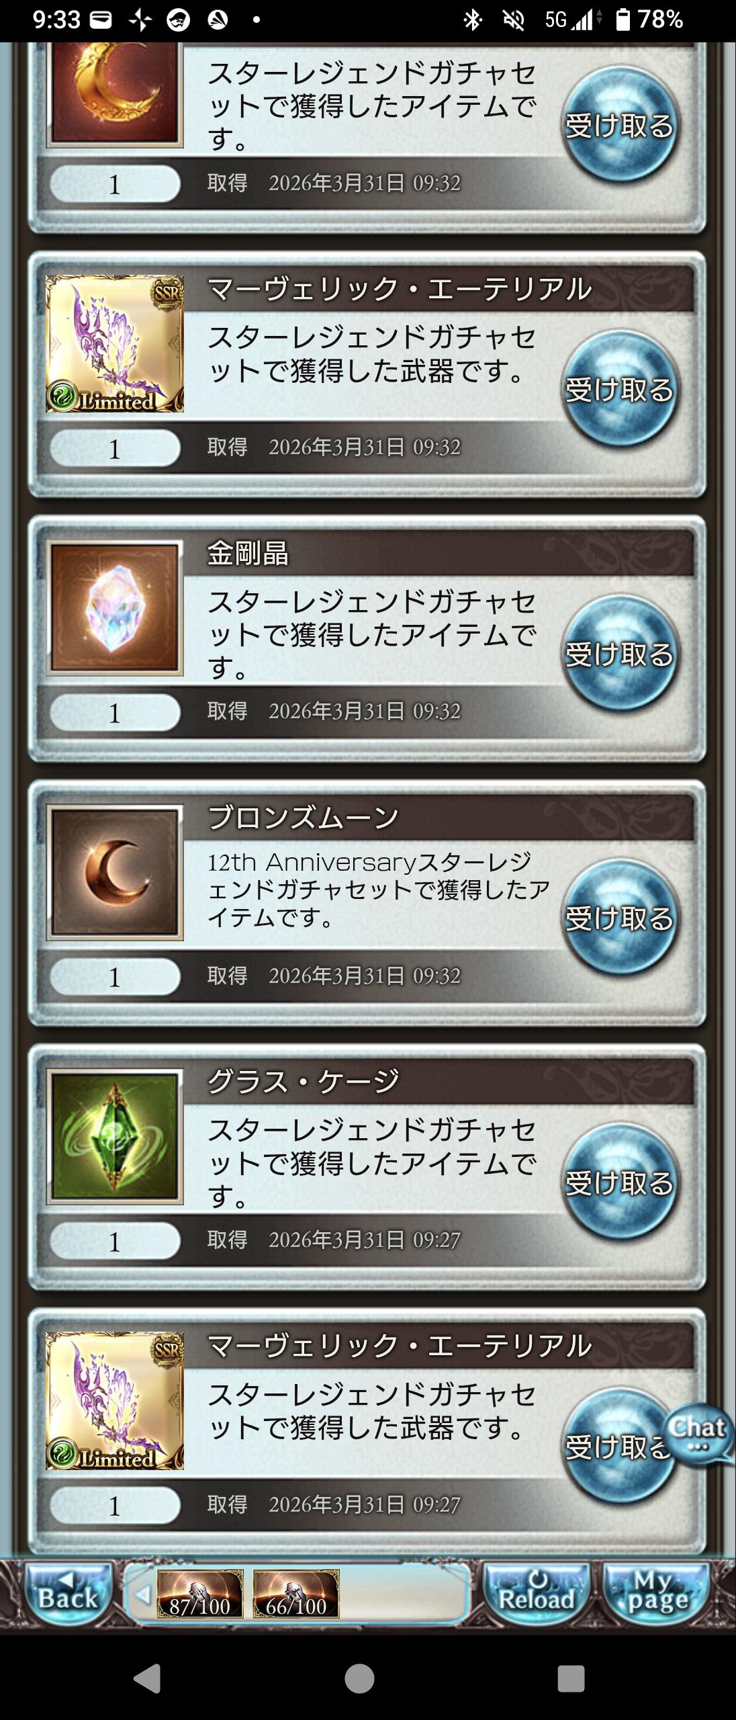Screen dimensions: 736x1720
Task: Open the first マーヴェリック・エーテリアル weapon icon
Action: (115, 343)
